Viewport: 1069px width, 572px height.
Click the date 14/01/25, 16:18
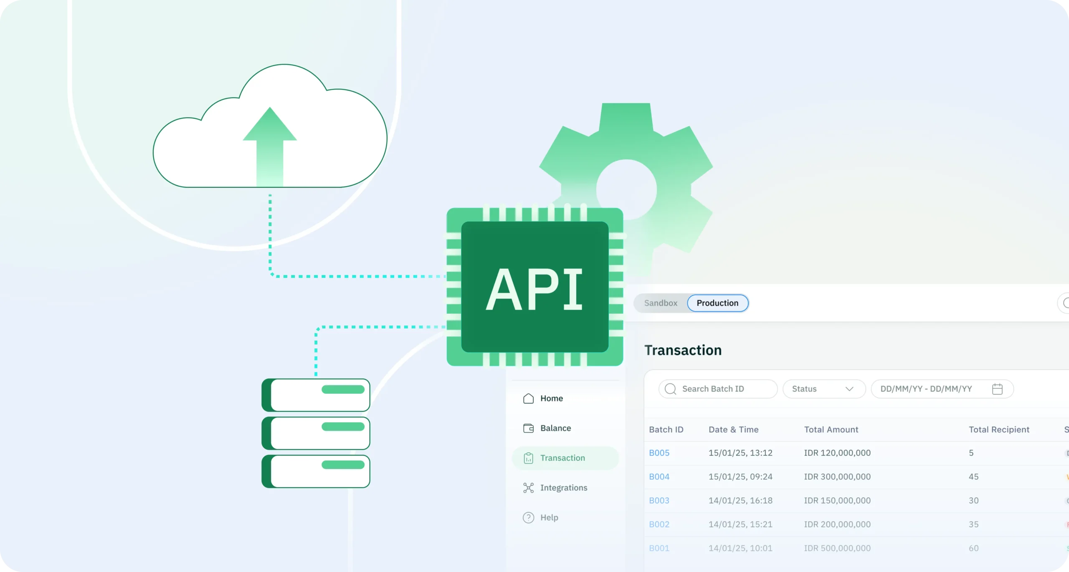[740, 500]
